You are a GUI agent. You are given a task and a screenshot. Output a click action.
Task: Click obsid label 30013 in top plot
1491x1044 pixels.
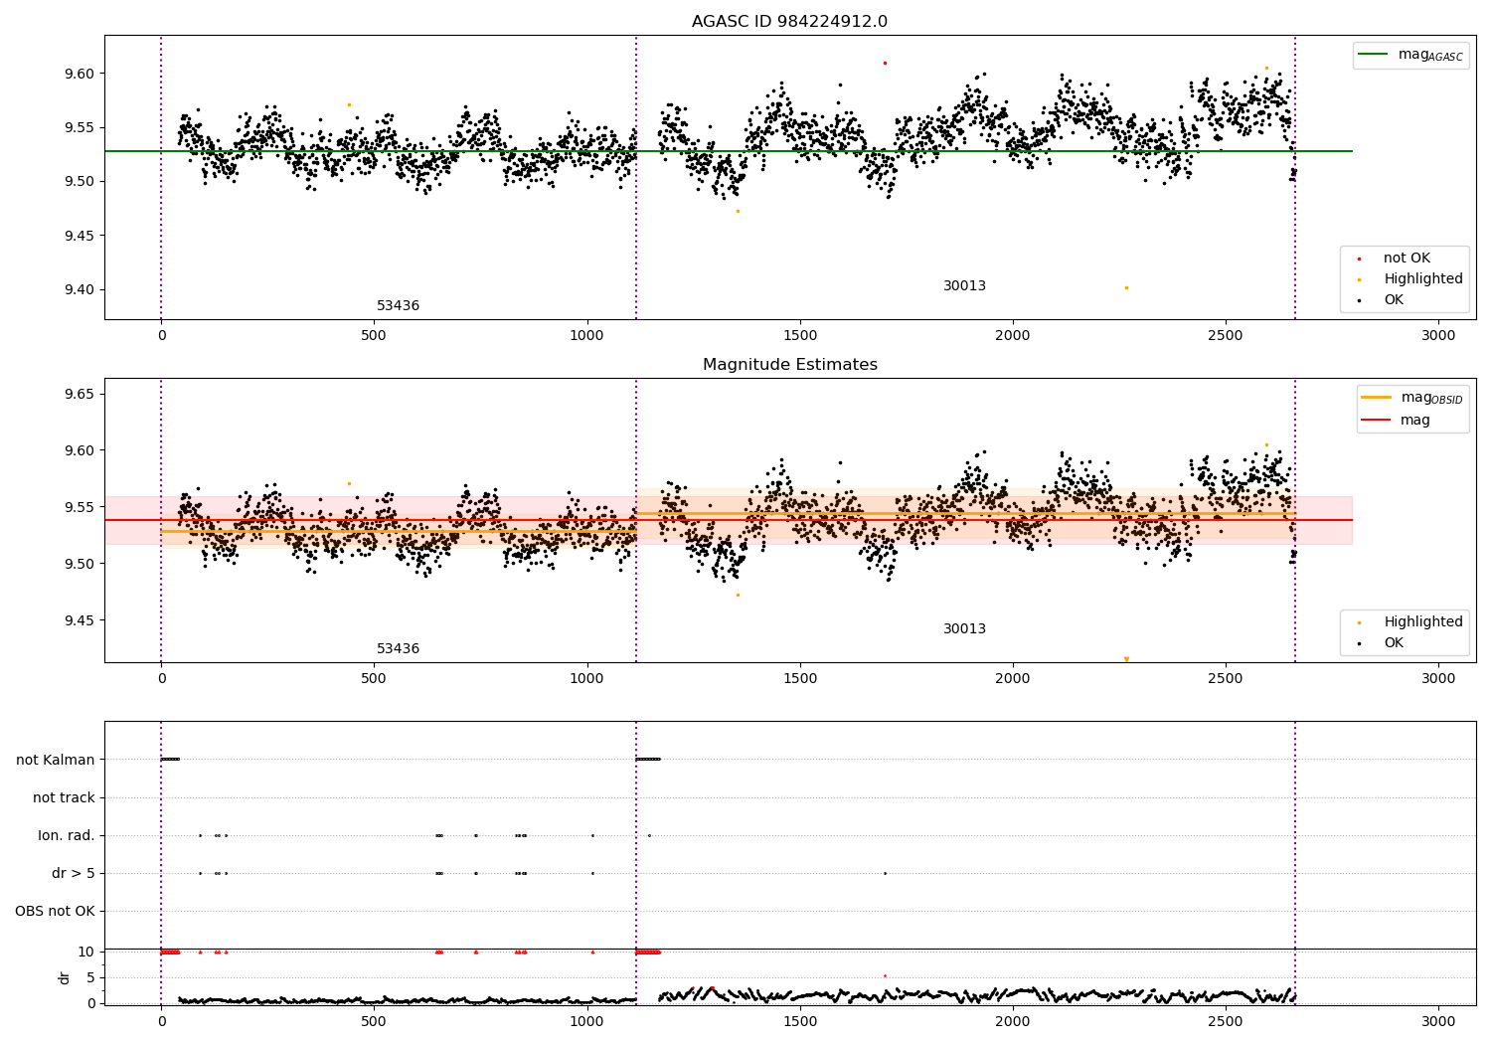(x=964, y=286)
